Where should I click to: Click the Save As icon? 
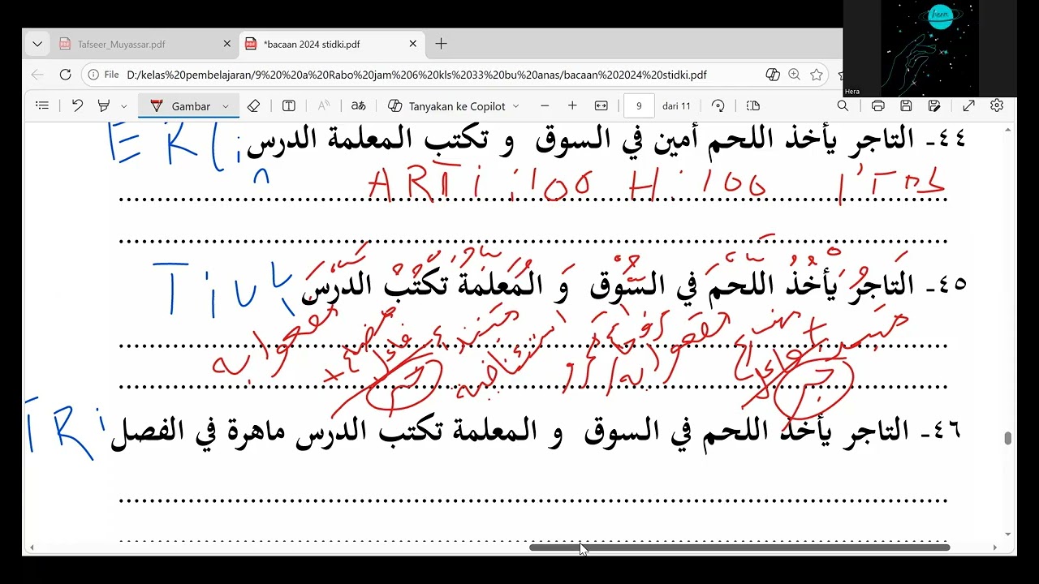[934, 105]
